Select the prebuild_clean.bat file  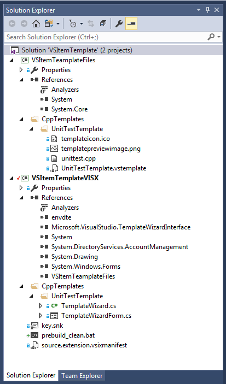pos(68,335)
